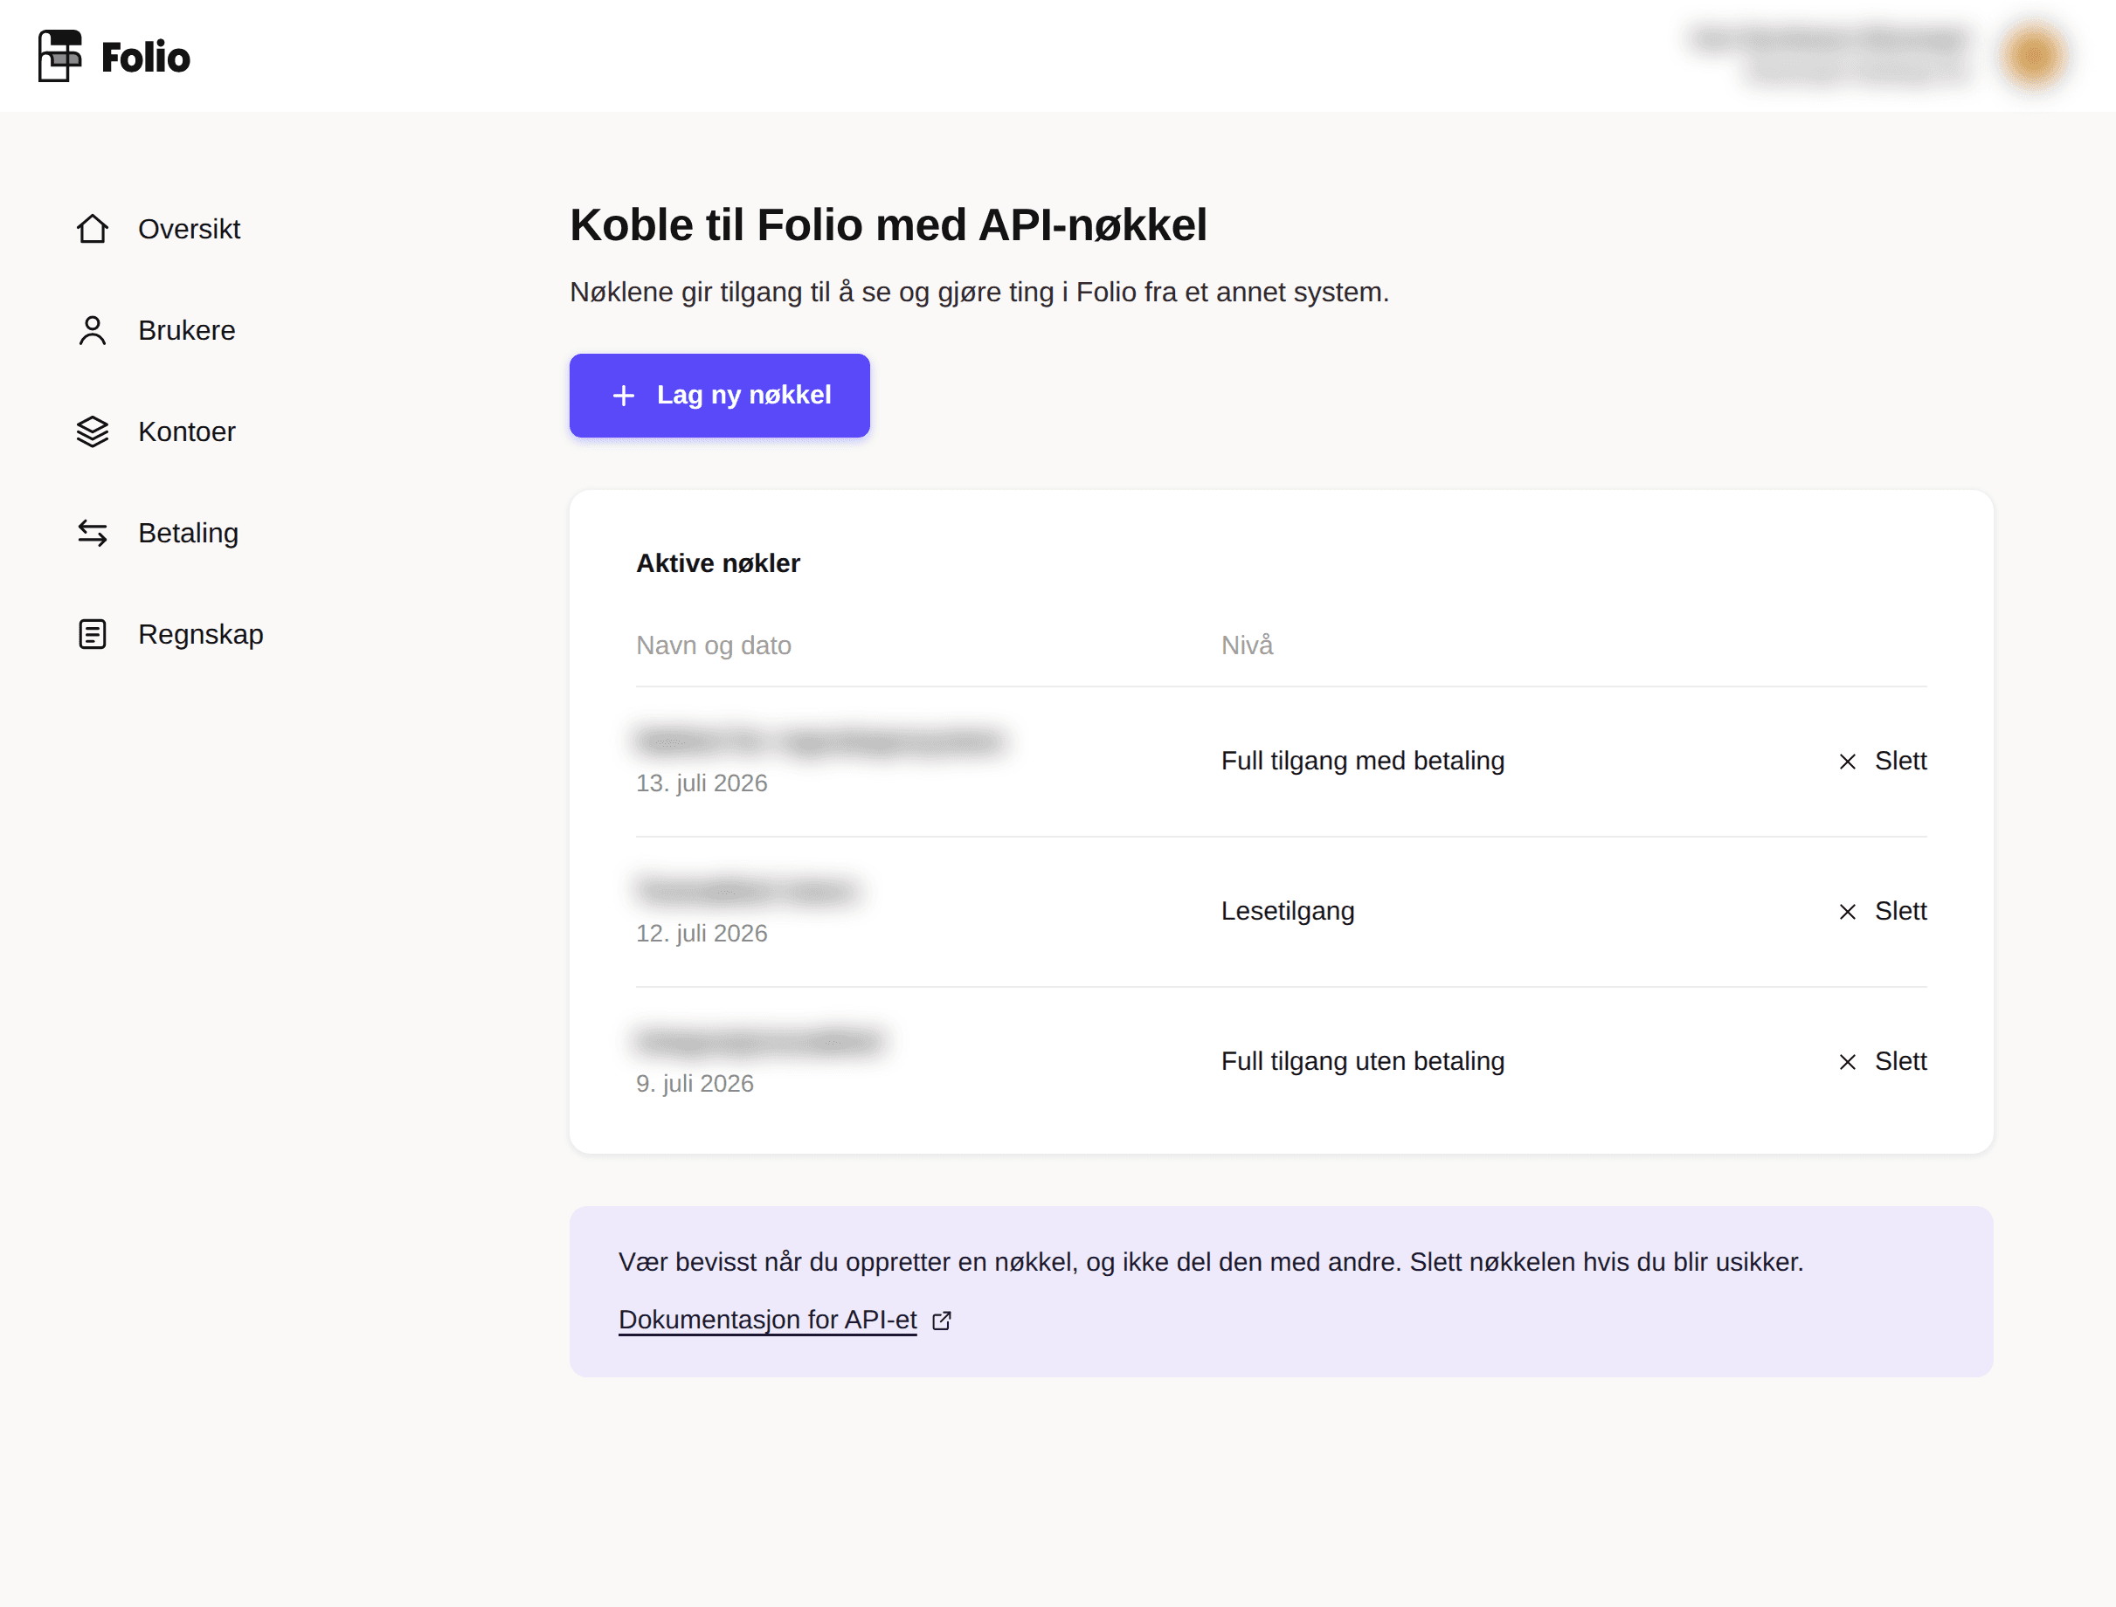This screenshot has height=1607, width=2116.
Task: Click Slett for Full tilgang med betaling key
Action: 1900,761
